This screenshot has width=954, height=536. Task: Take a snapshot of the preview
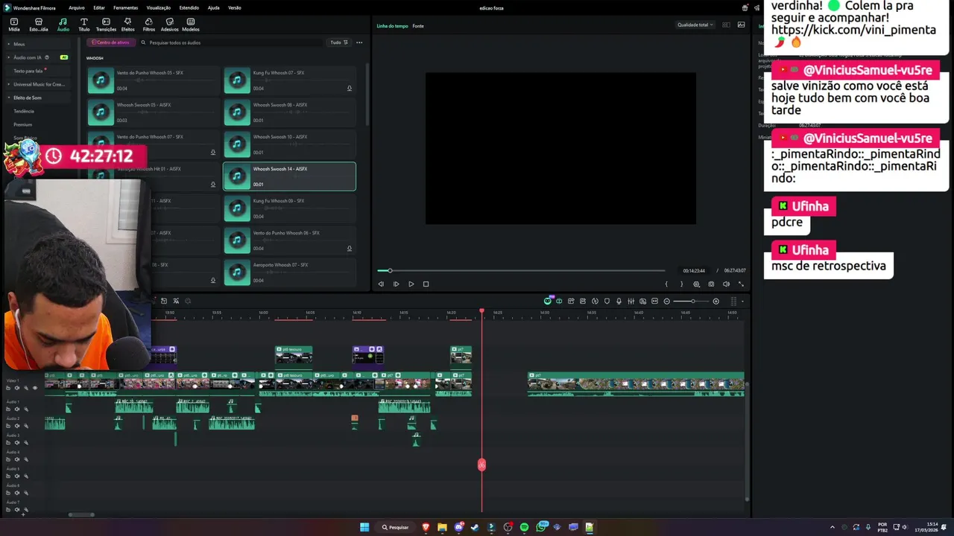[711, 284]
